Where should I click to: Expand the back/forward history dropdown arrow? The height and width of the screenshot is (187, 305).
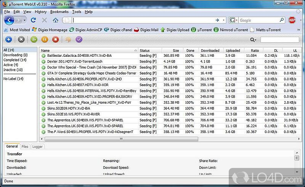(x=24, y=20)
